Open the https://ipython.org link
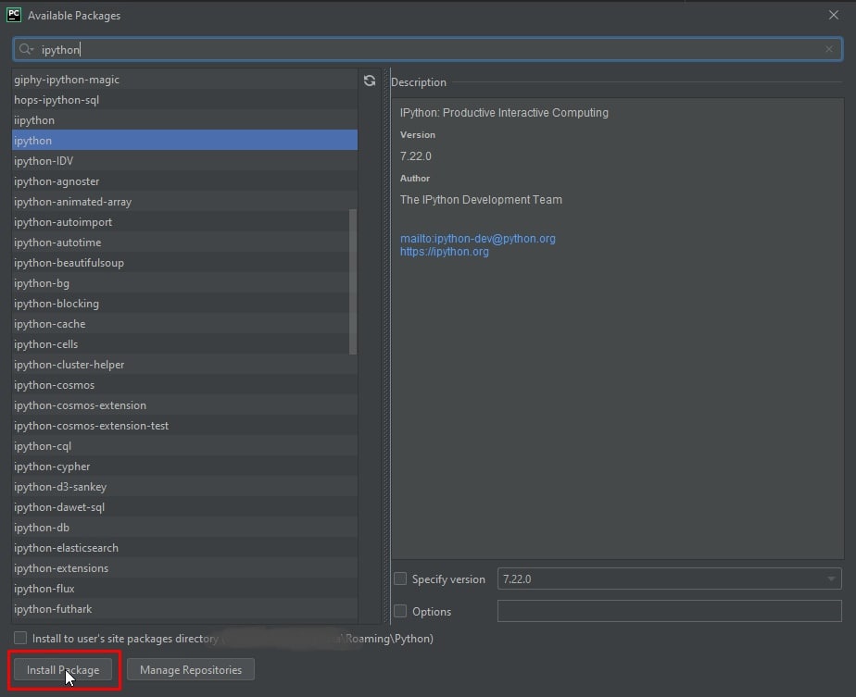This screenshot has height=697, width=856. tap(445, 252)
